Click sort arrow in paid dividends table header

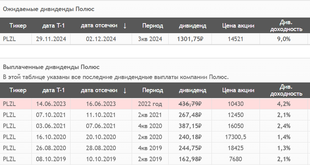[x=125, y=90]
